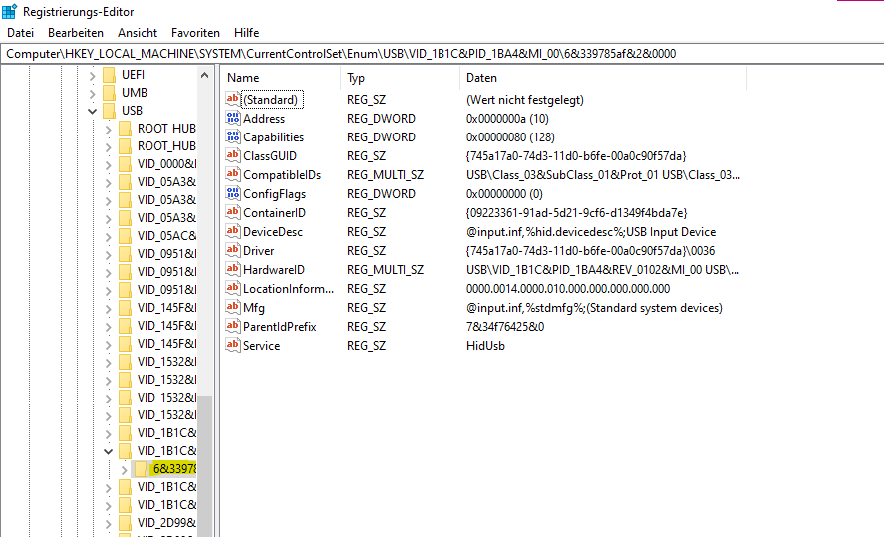Image resolution: width=884 pixels, height=537 pixels.
Task: Select the ConfigFlags DWORD icon
Action: tap(233, 194)
